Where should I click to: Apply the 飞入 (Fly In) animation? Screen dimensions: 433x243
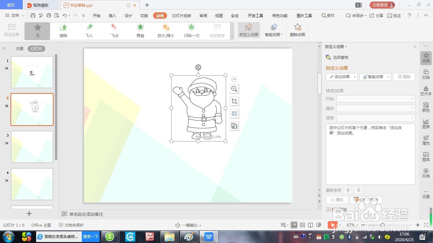[x=88, y=31]
